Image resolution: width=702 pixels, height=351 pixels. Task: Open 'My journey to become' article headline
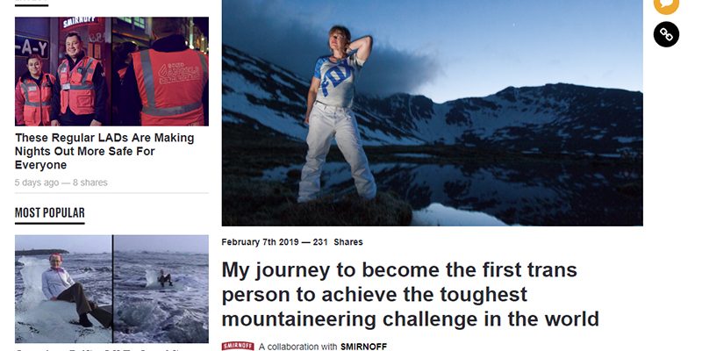410,294
